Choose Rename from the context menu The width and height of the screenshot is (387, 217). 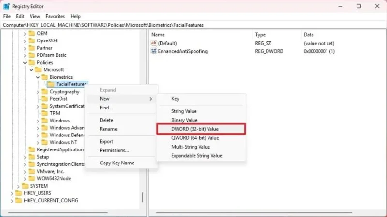point(121,129)
